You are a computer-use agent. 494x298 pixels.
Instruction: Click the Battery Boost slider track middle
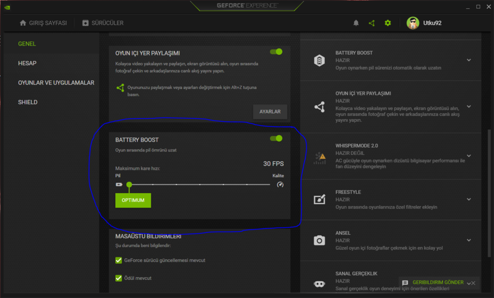click(x=199, y=184)
